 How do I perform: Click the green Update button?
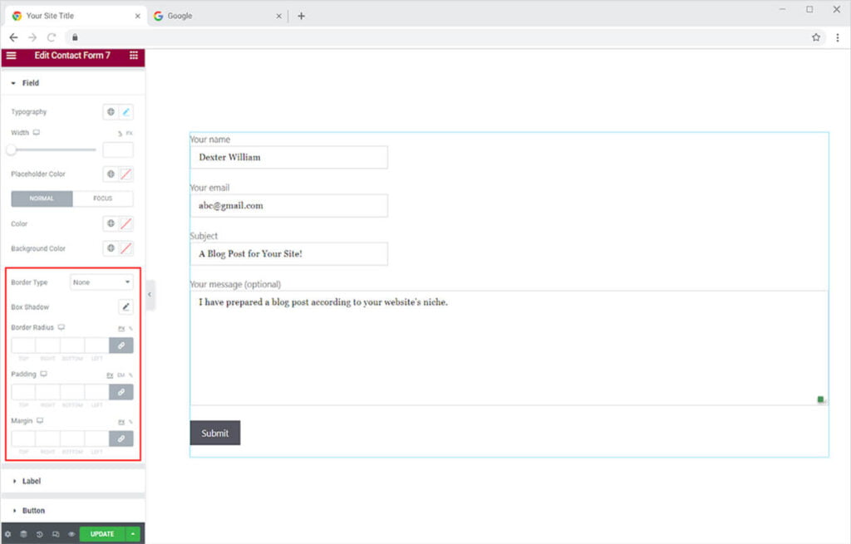pyautogui.click(x=102, y=534)
